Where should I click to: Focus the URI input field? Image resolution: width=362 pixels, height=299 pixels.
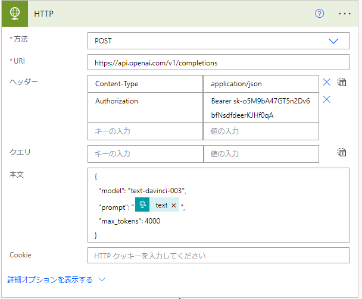(x=218, y=62)
